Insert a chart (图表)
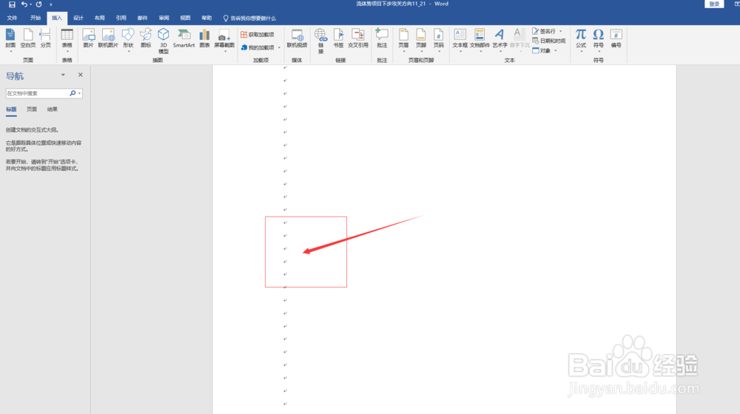The image size is (740, 414). point(204,38)
